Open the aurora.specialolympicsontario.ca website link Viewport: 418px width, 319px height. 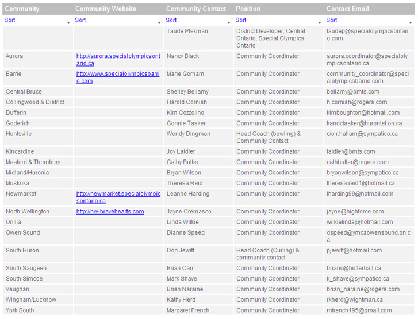118,60
